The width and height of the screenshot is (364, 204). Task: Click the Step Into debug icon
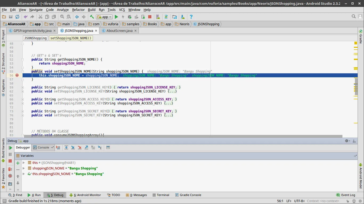73,147
